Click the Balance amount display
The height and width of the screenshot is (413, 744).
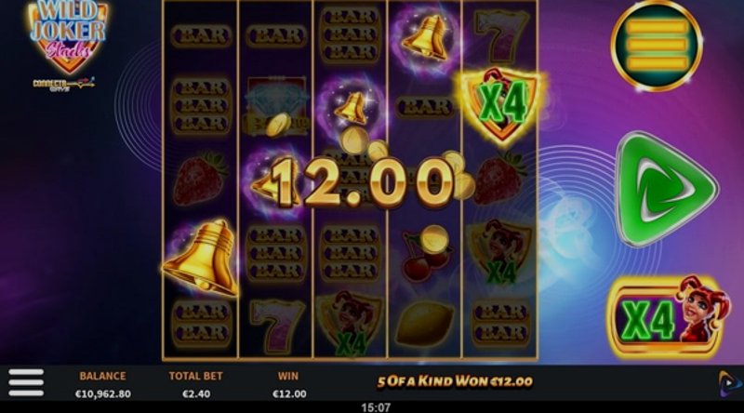[x=103, y=394]
